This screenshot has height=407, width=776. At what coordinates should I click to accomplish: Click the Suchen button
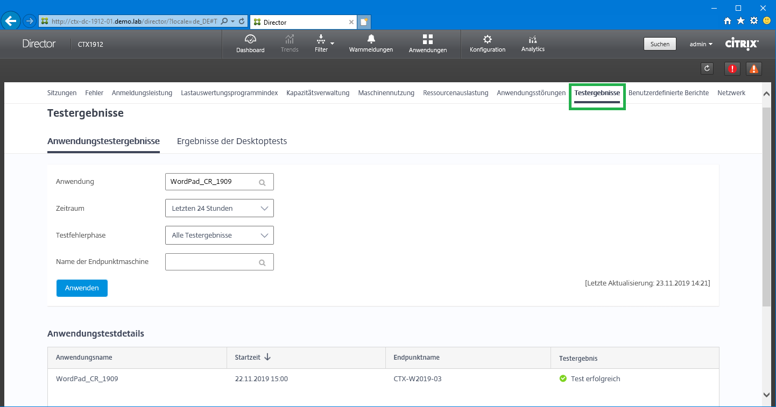click(660, 44)
